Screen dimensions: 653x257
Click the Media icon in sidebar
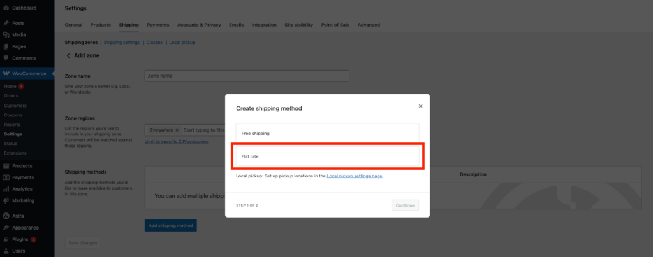click(x=6, y=35)
